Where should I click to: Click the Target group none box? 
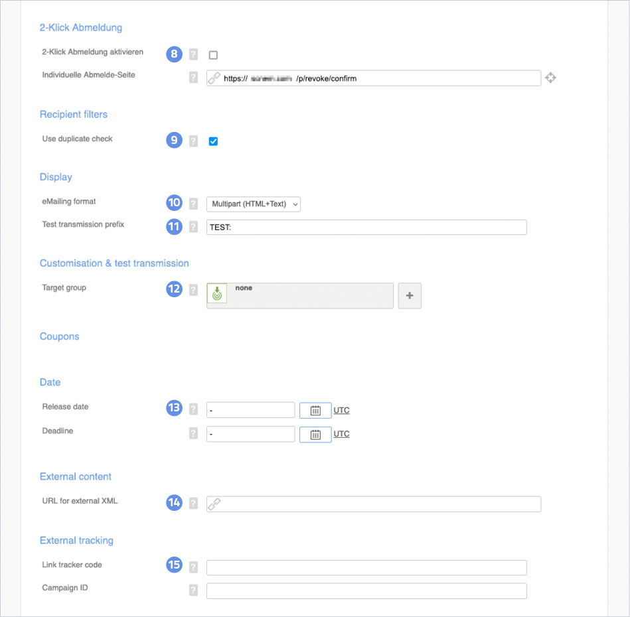pyautogui.click(x=300, y=296)
